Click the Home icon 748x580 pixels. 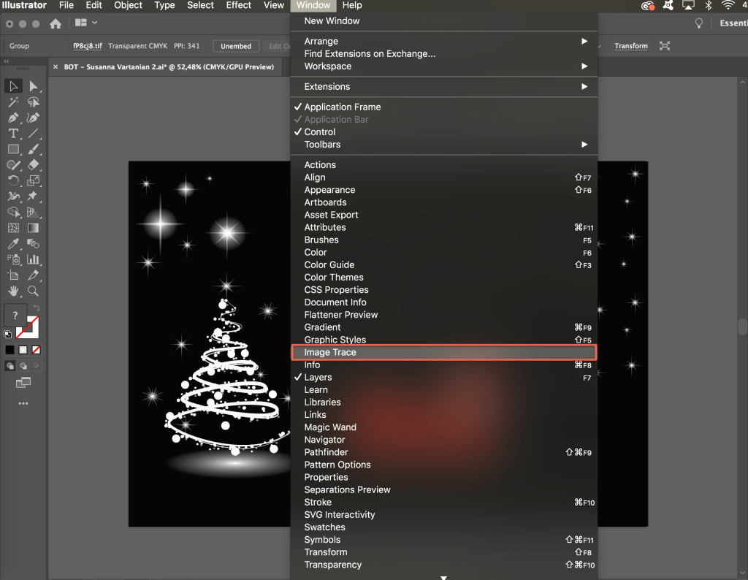pos(56,23)
